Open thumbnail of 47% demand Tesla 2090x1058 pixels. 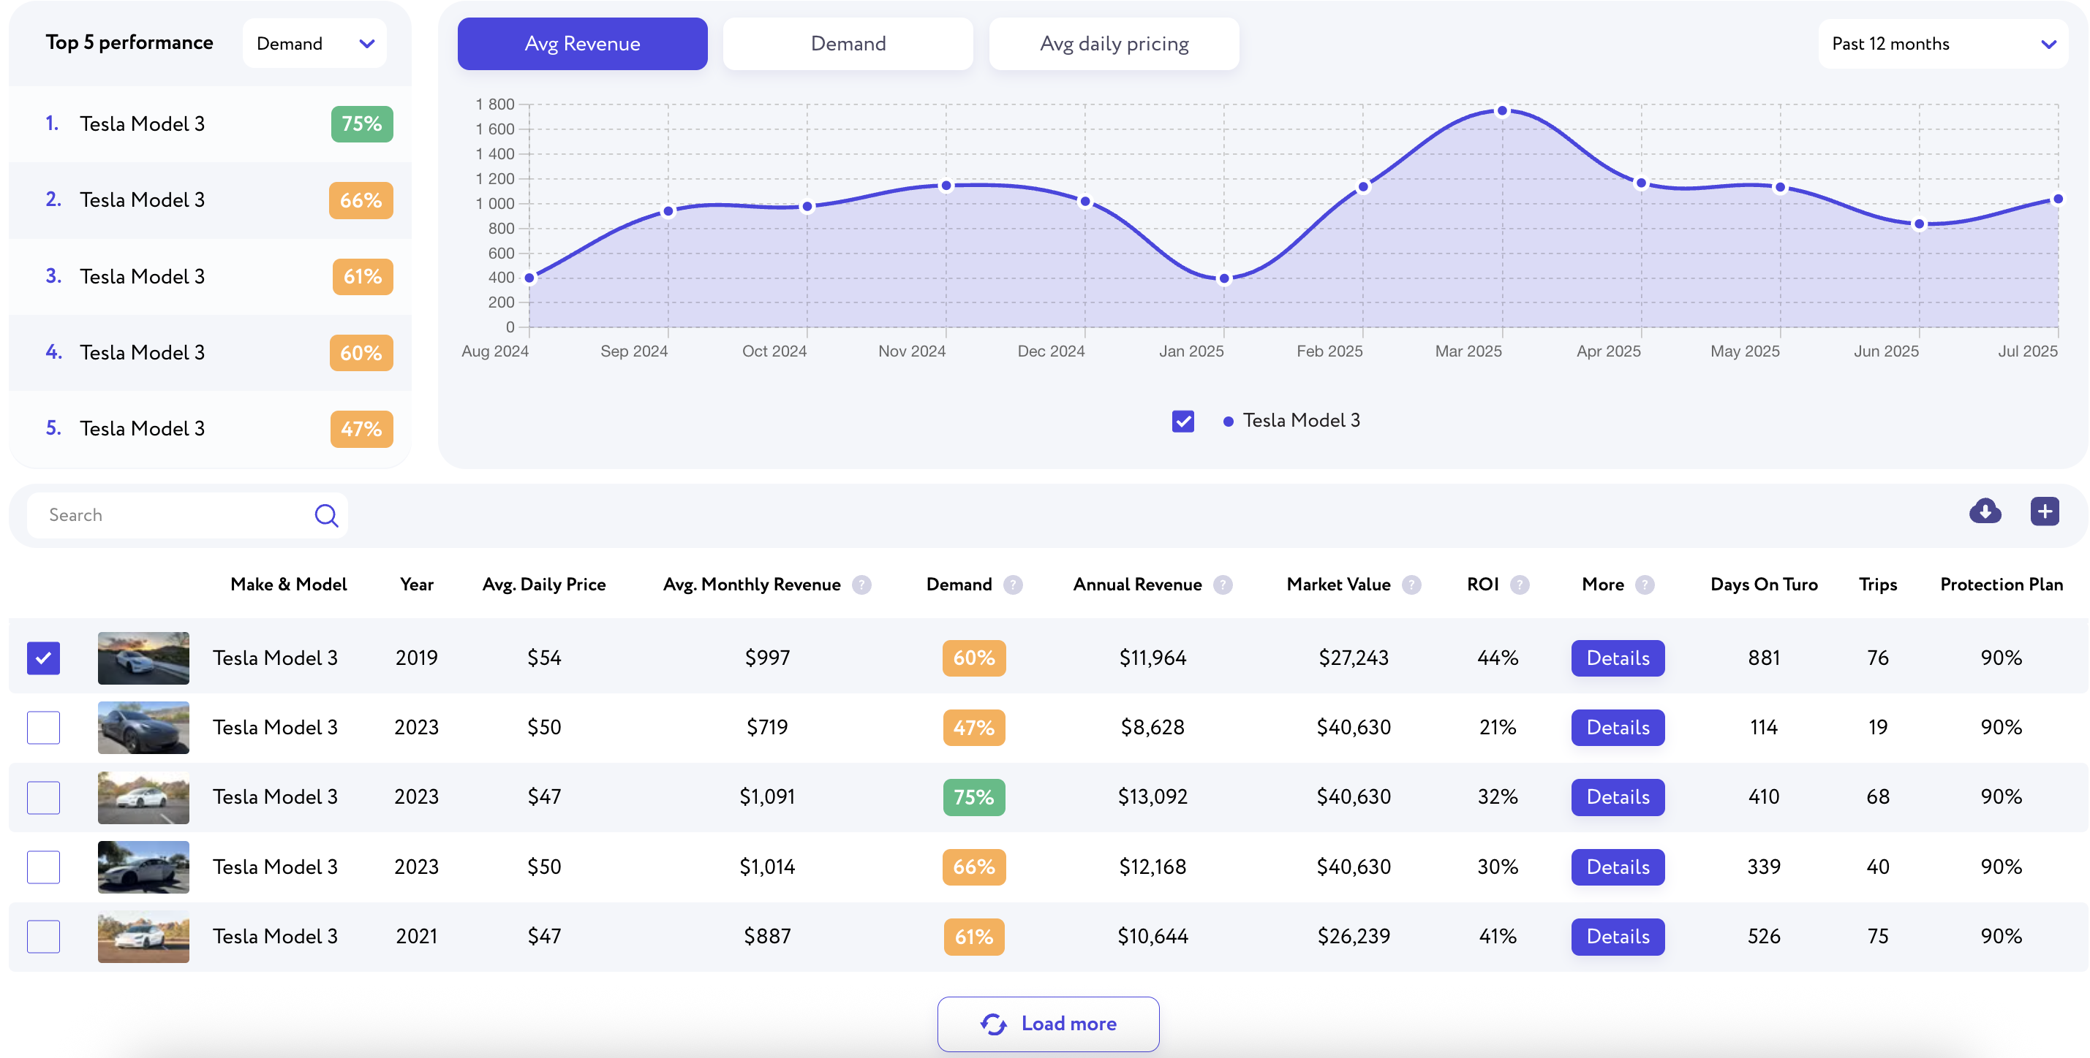click(x=143, y=727)
